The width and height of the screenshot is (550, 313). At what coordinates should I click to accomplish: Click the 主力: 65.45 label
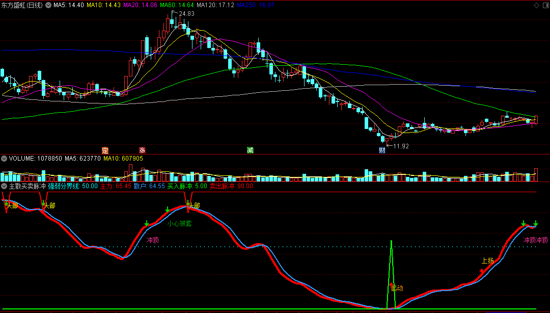coord(116,186)
